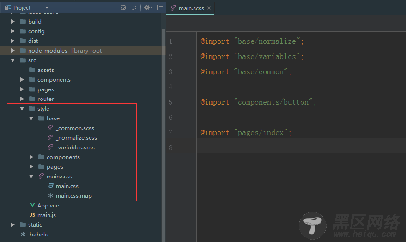Expand the config folder
The width and height of the screenshot is (406, 242).
(12, 31)
